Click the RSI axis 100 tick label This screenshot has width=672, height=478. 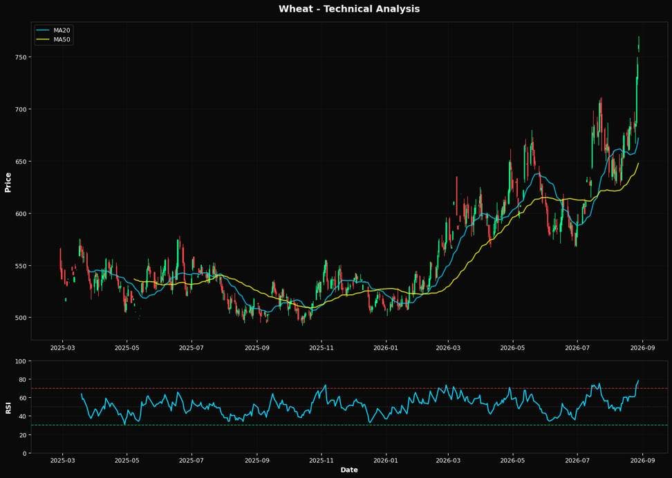(22, 361)
